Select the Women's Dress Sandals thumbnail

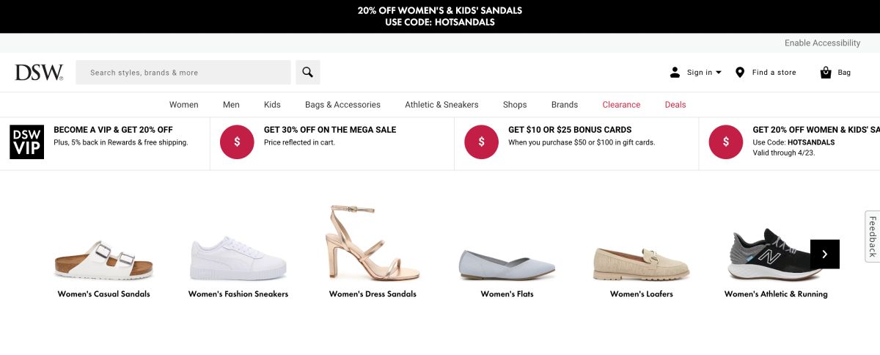(x=373, y=244)
